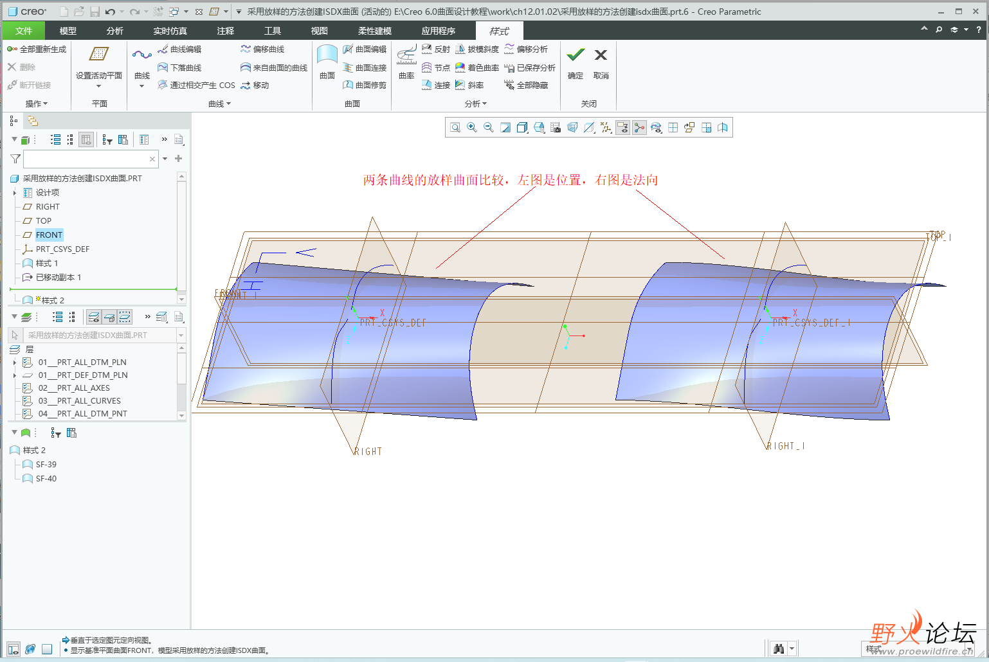Expand 操作 group dropdown
989x662 pixels.
tap(37, 103)
